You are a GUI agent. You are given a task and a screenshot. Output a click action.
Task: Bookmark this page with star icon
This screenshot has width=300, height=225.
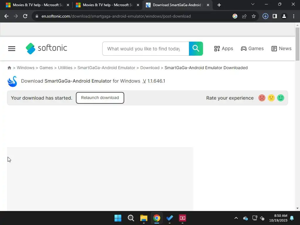[x=253, y=16]
